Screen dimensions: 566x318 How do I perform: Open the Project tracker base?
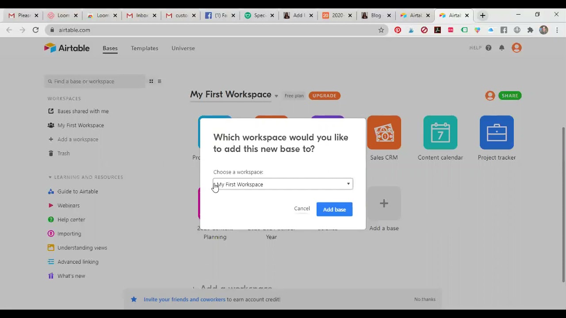[497, 132]
